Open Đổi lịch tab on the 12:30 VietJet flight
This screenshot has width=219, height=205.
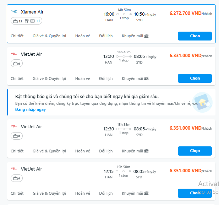(106, 151)
